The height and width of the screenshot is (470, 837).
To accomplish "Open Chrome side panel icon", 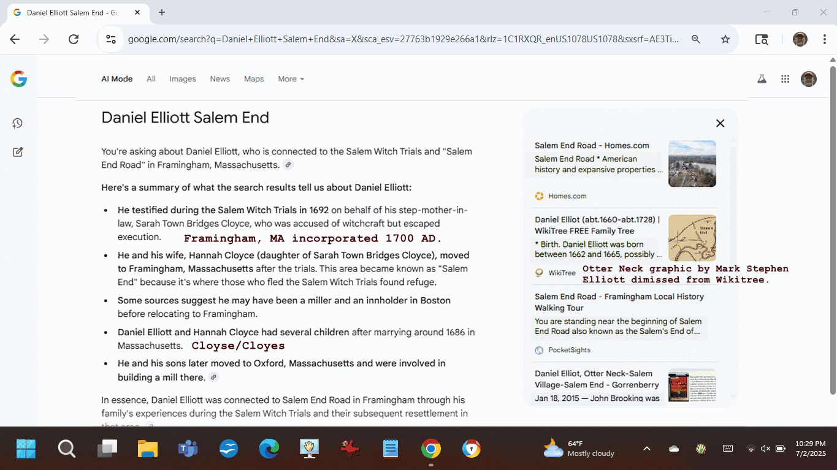I will tap(762, 39).
